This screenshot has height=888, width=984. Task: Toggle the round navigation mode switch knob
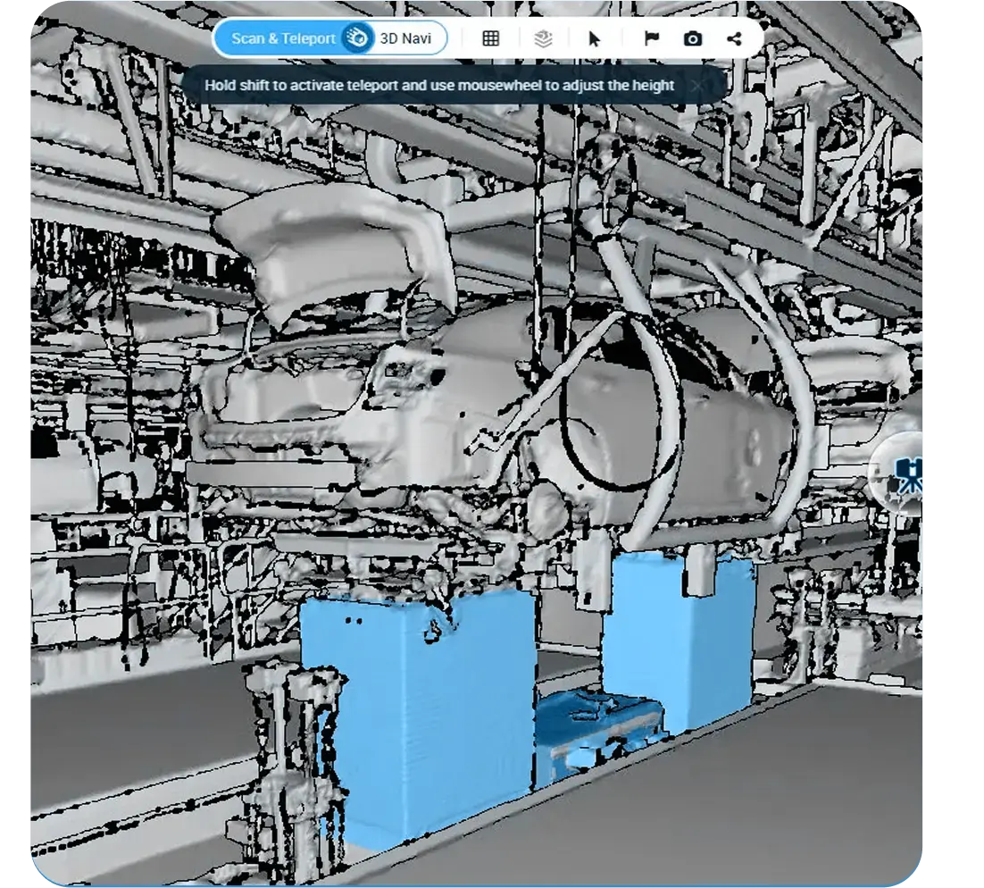[357, 38]
